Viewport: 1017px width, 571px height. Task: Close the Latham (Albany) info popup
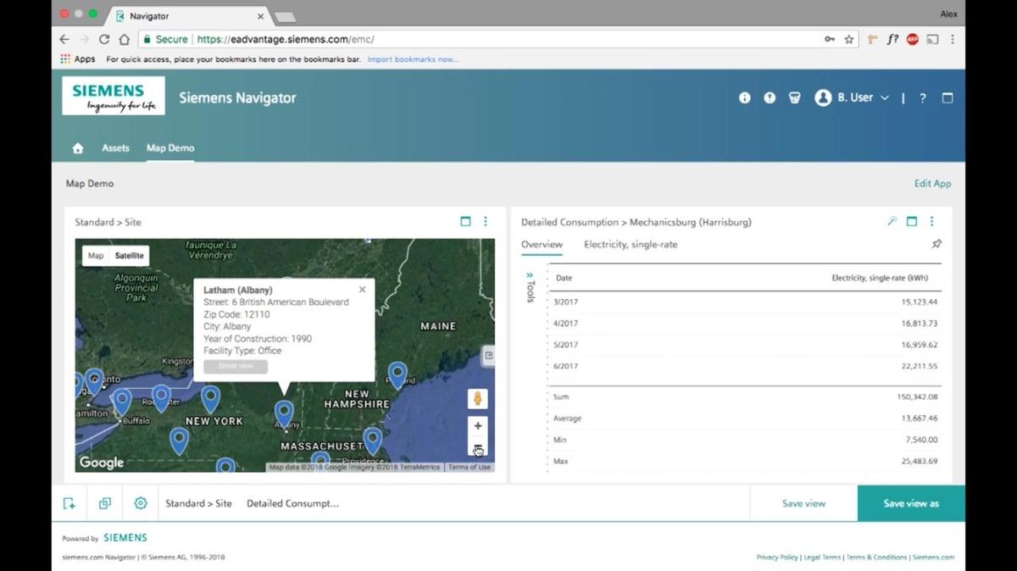point(363,289)
